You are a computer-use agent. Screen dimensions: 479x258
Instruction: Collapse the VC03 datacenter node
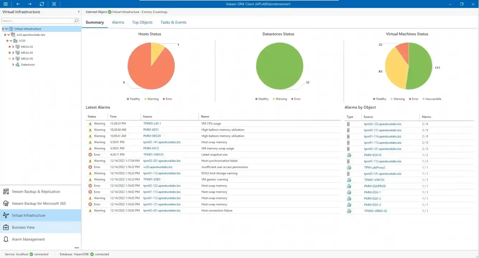pyautogui.click(x=11, y=41)
